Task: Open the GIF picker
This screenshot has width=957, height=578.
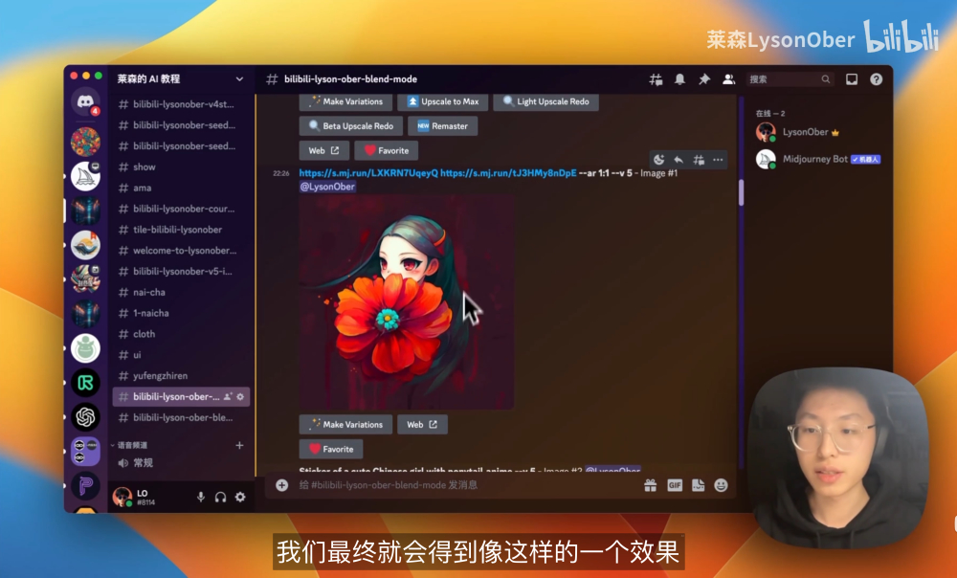Action: pos(675,485)
